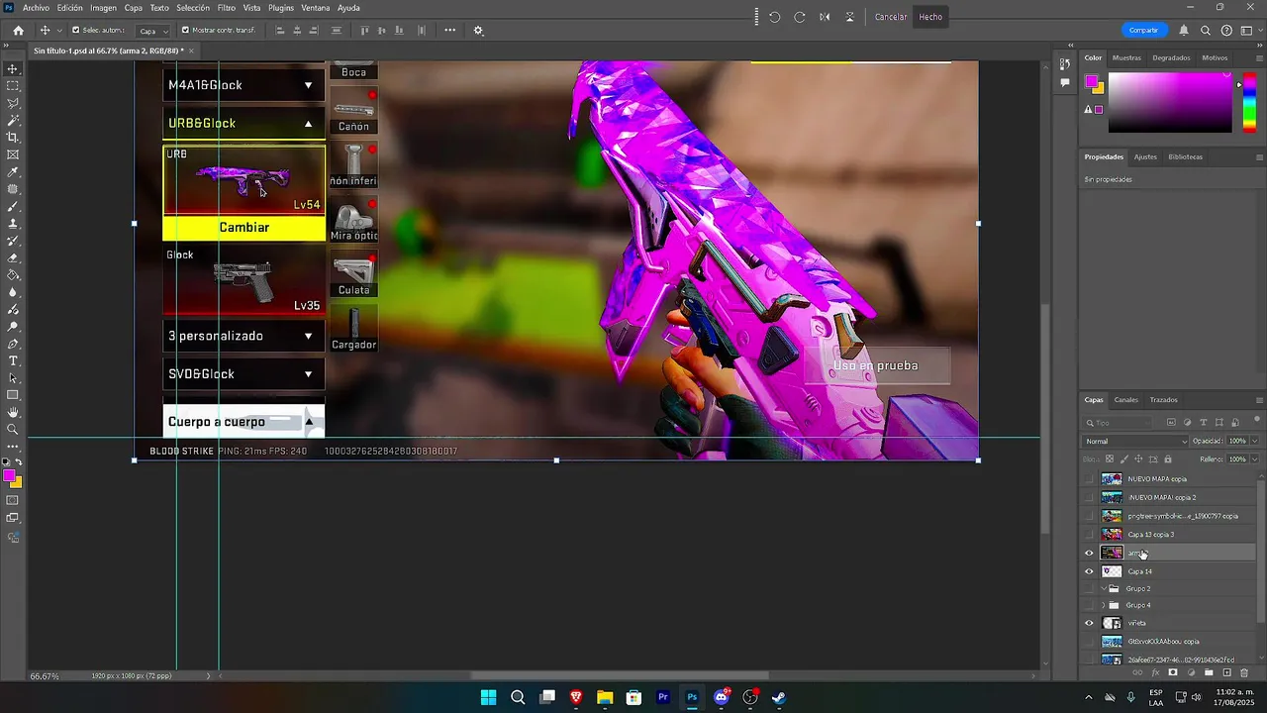The image size is (1267, 713).
Task: Lock all for selected layer
Action: click(1168, 458)
